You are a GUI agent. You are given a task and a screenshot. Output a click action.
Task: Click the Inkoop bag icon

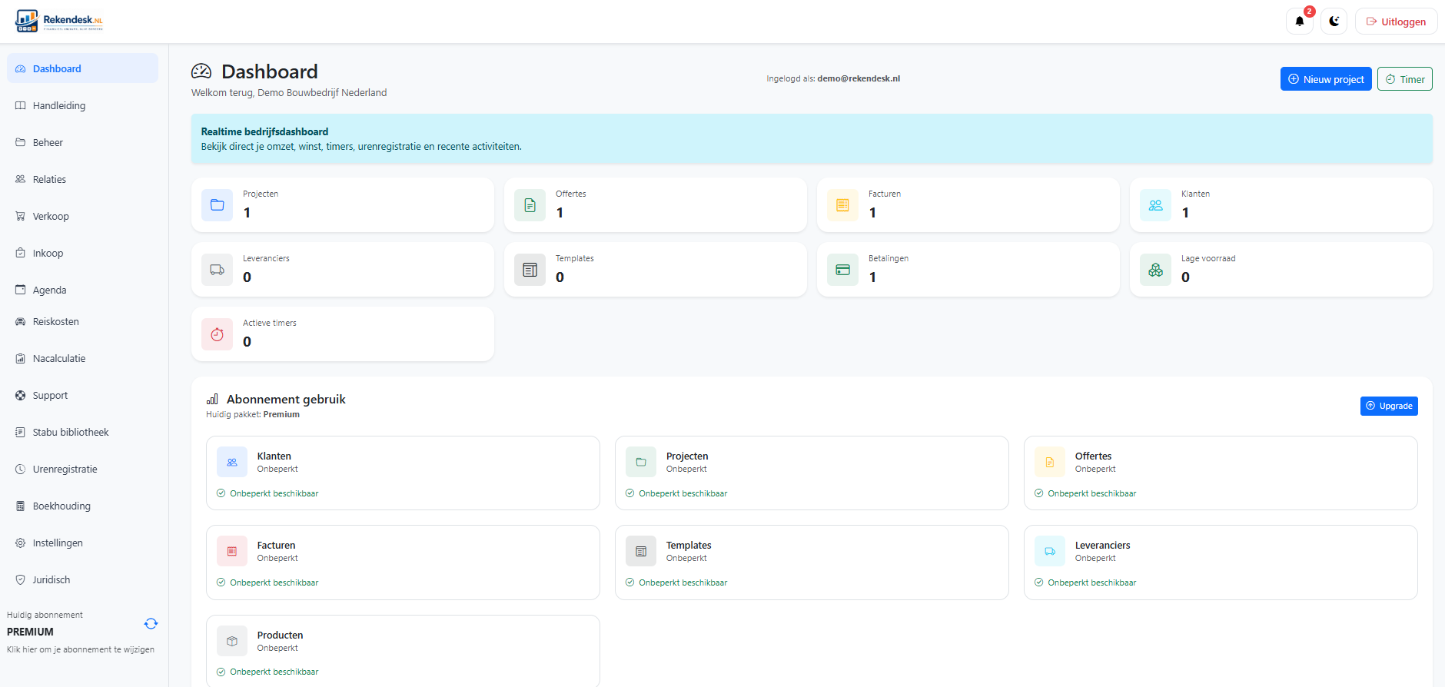[20, 253]
